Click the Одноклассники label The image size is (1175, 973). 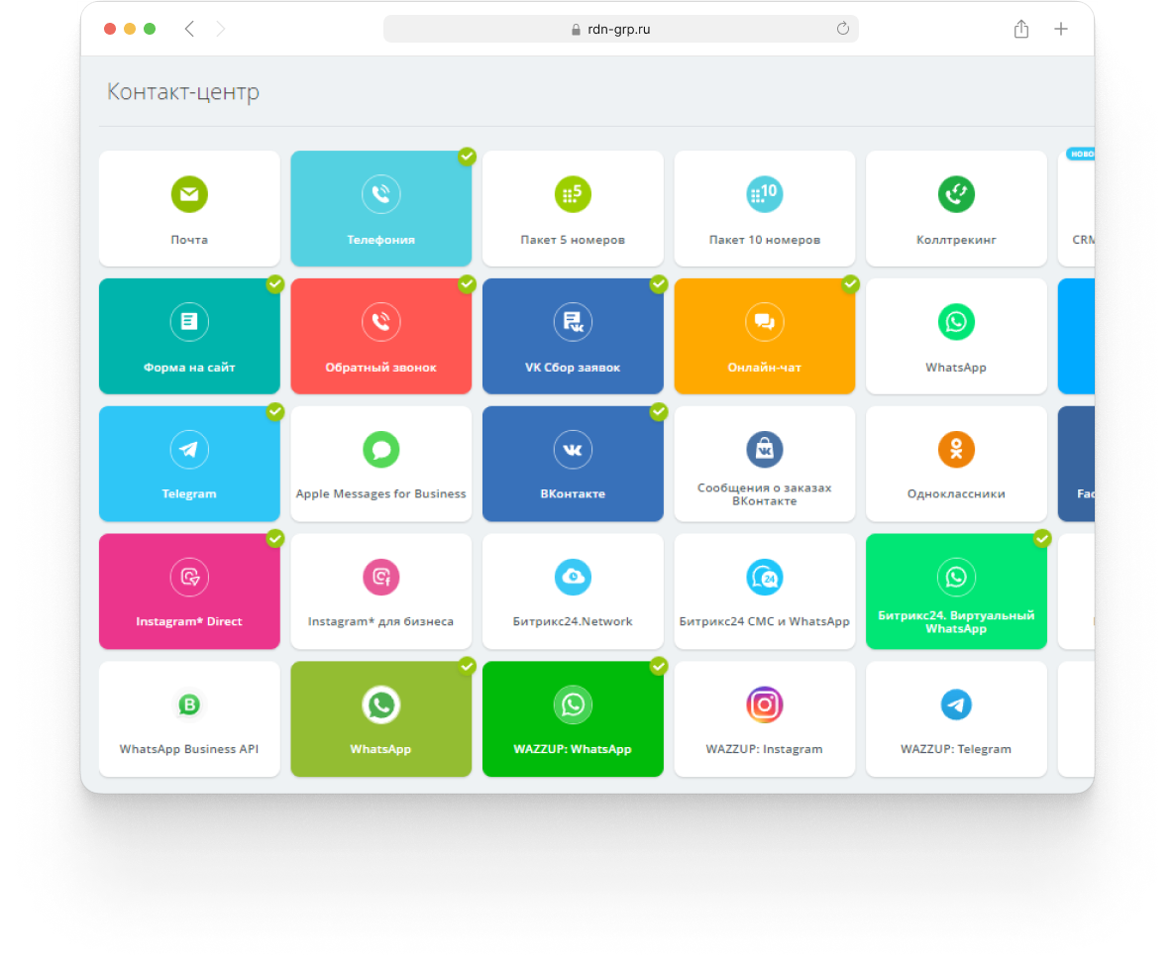tap(956, 494)
